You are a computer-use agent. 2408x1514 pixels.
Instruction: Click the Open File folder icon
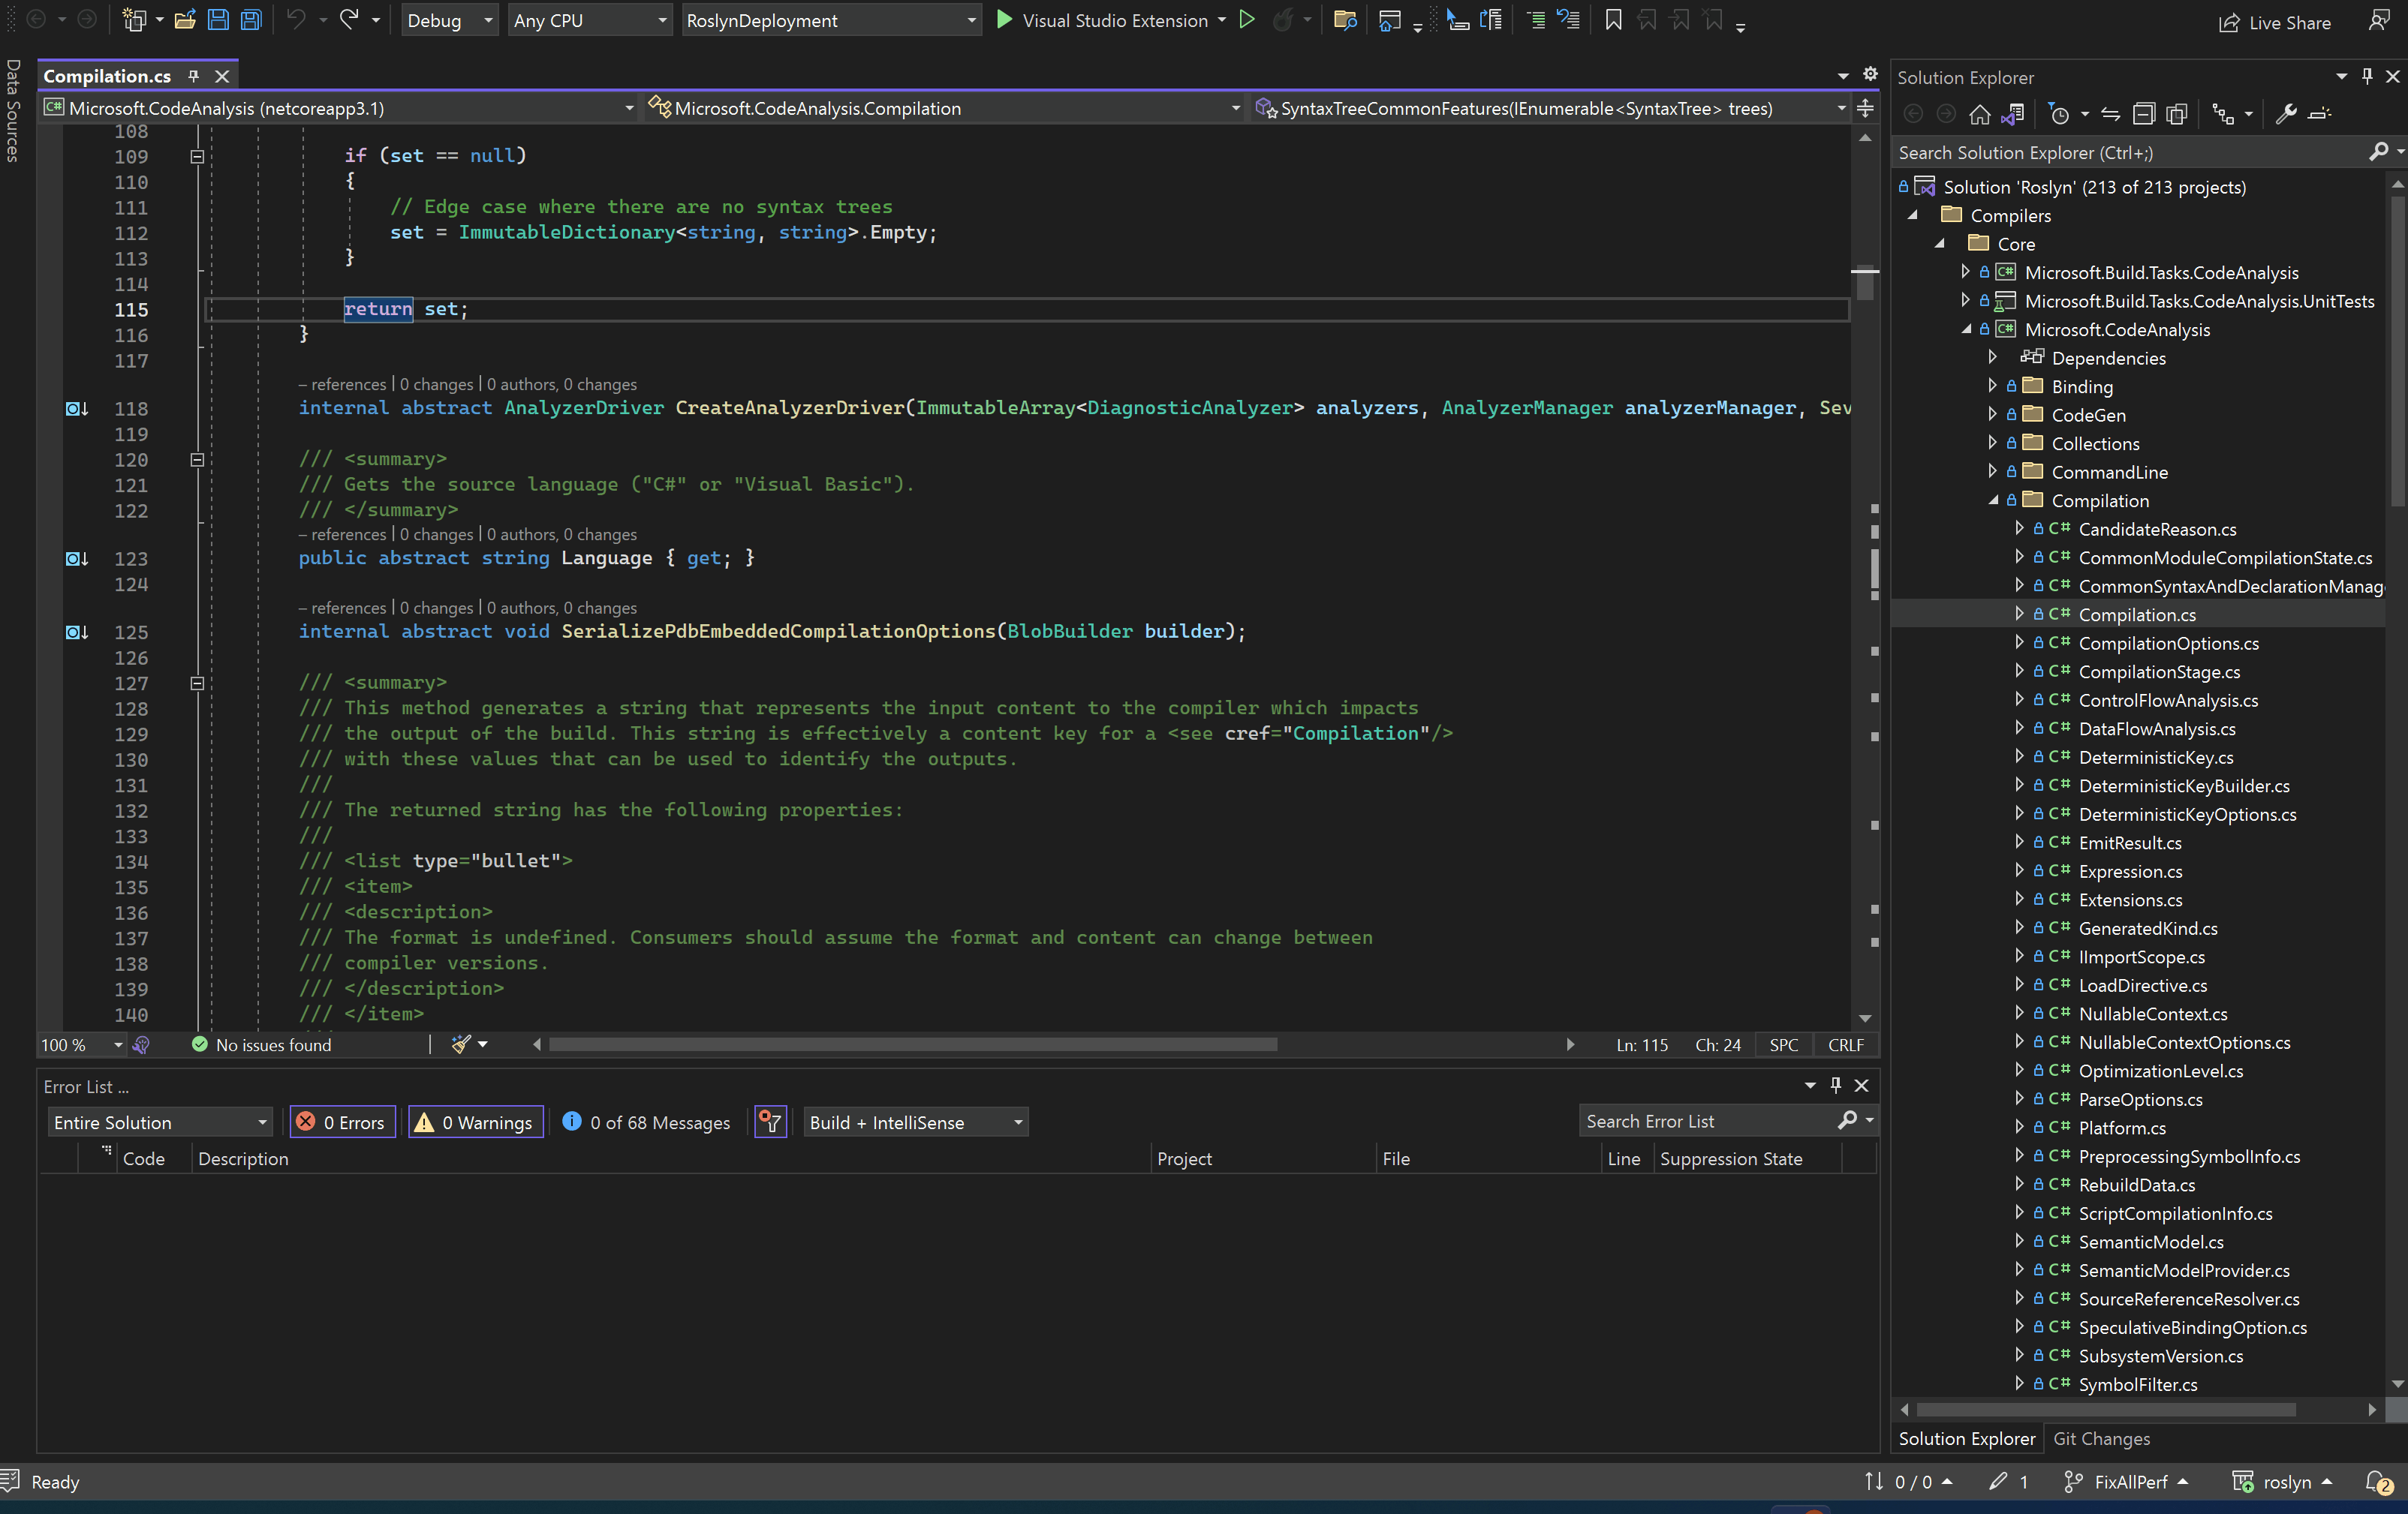pyautogui.click(x=185, y=20)
